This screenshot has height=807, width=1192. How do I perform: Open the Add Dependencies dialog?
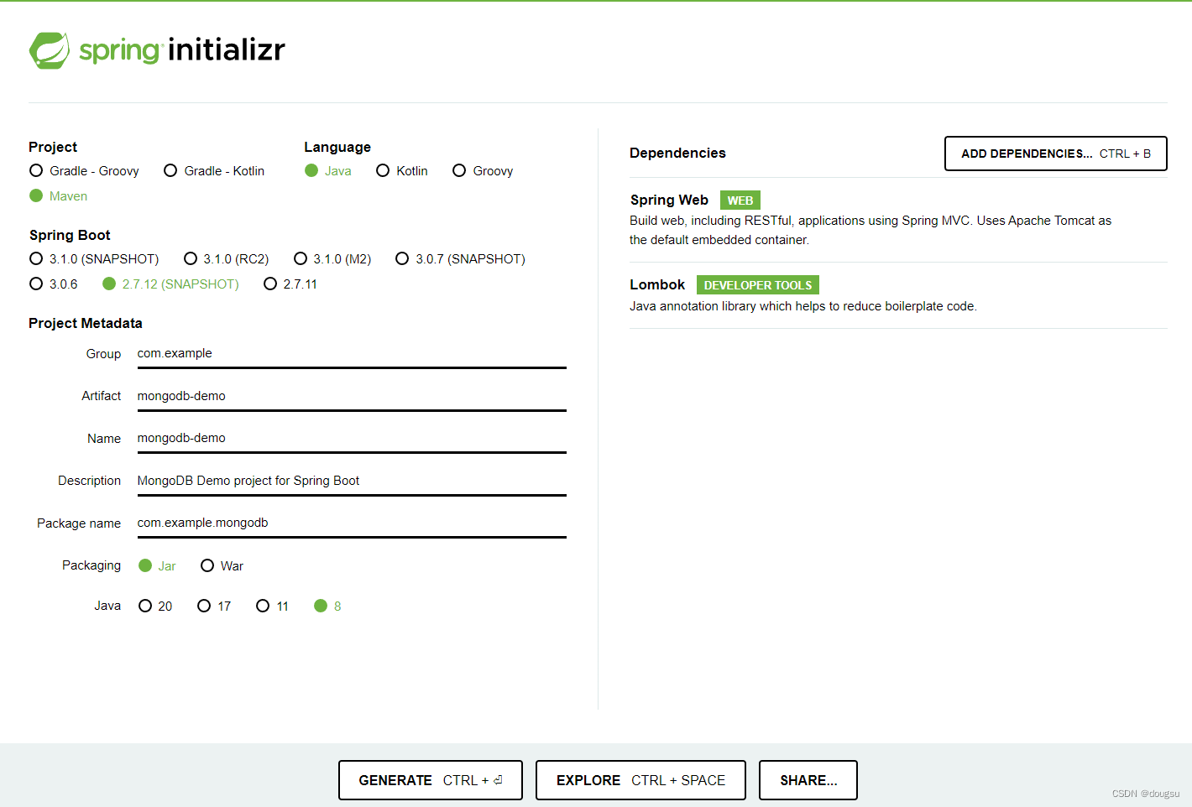click(x=1056, y=154)
